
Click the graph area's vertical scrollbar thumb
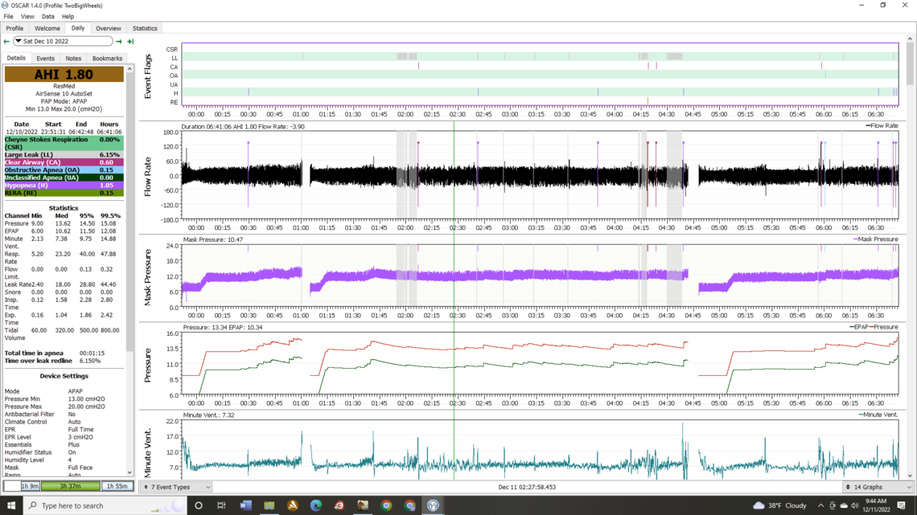pos(910,64)
